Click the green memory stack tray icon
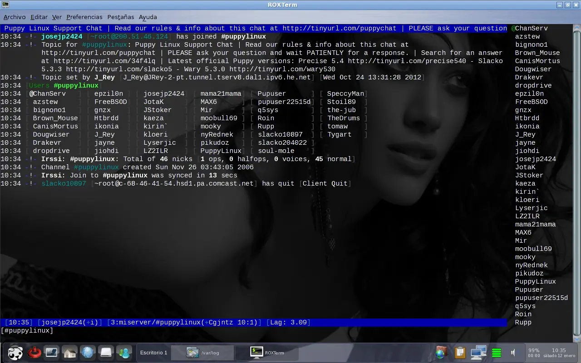Image resolution: width=581 pixels, height=363 pixels. click(x=497, y=353)
